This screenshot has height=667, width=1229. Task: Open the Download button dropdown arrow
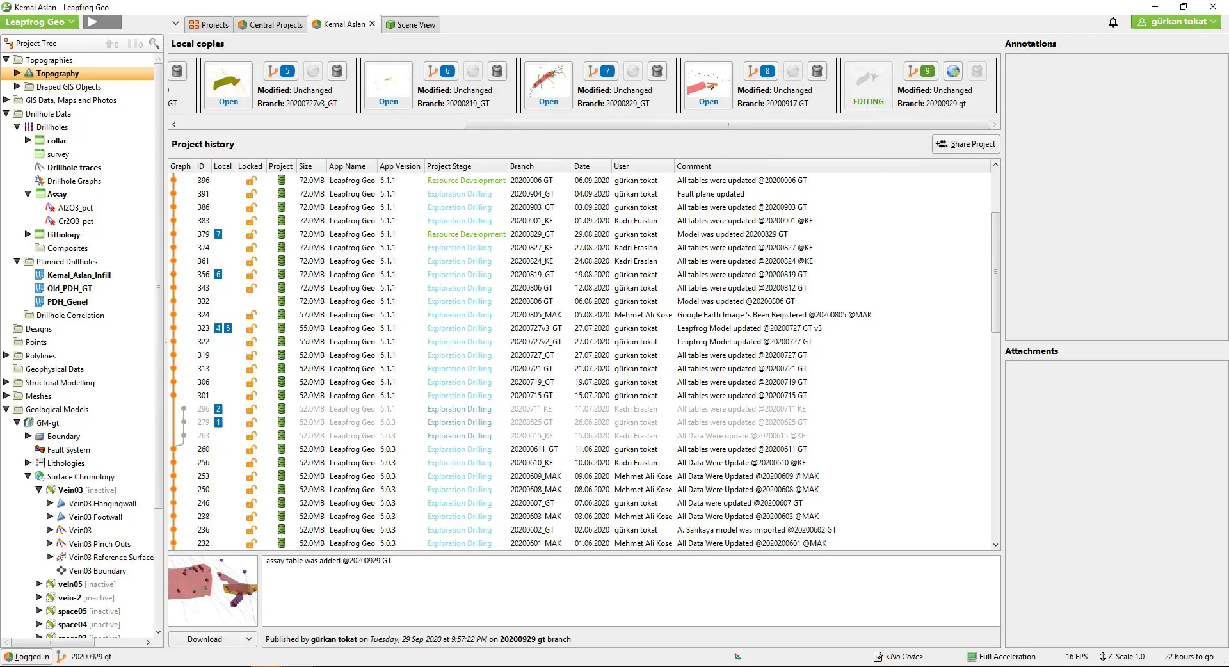pos(249,639)
